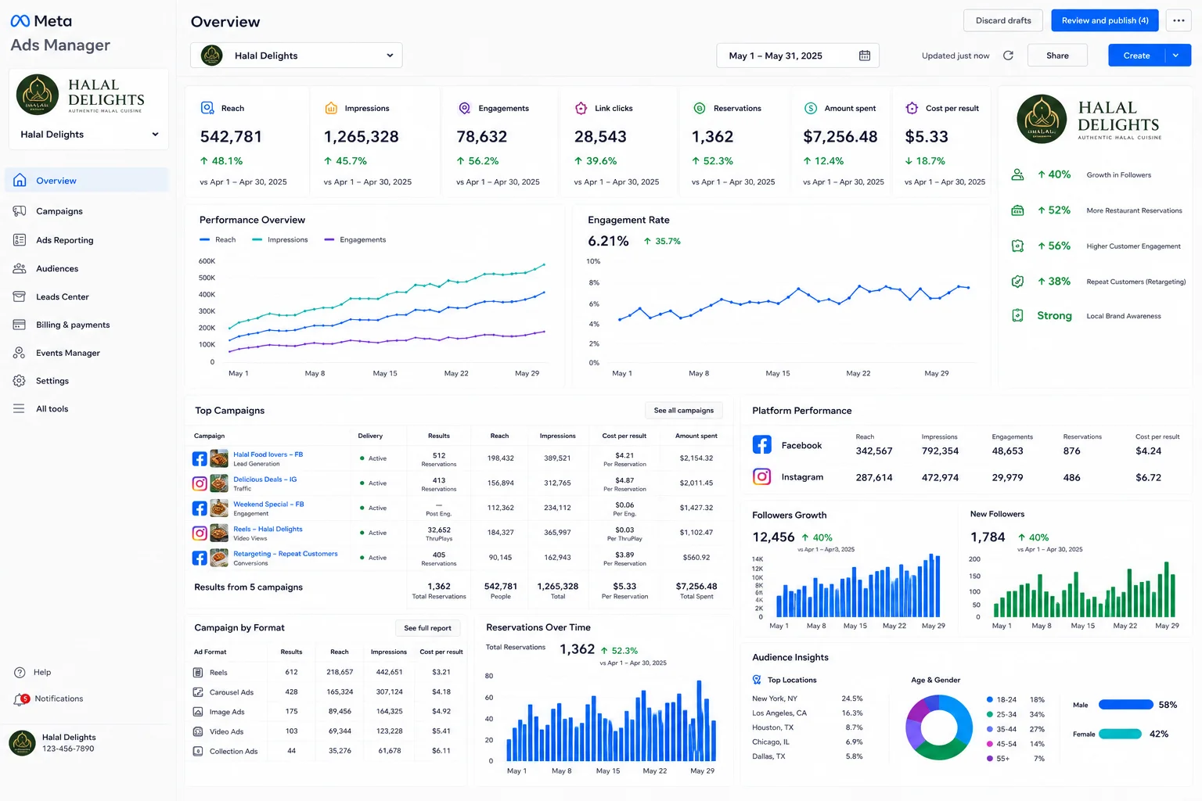Click the Video Ads format icon
The image size is (1202, 801).
point(198,732)
